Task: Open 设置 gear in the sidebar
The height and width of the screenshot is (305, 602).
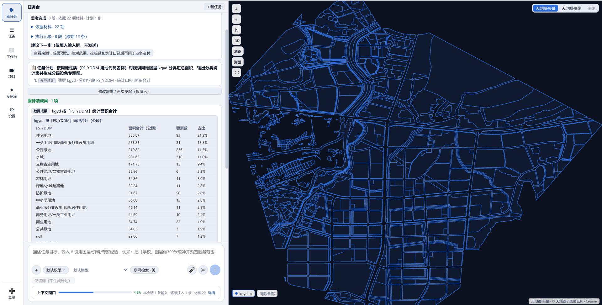Action: pos(12,113)
